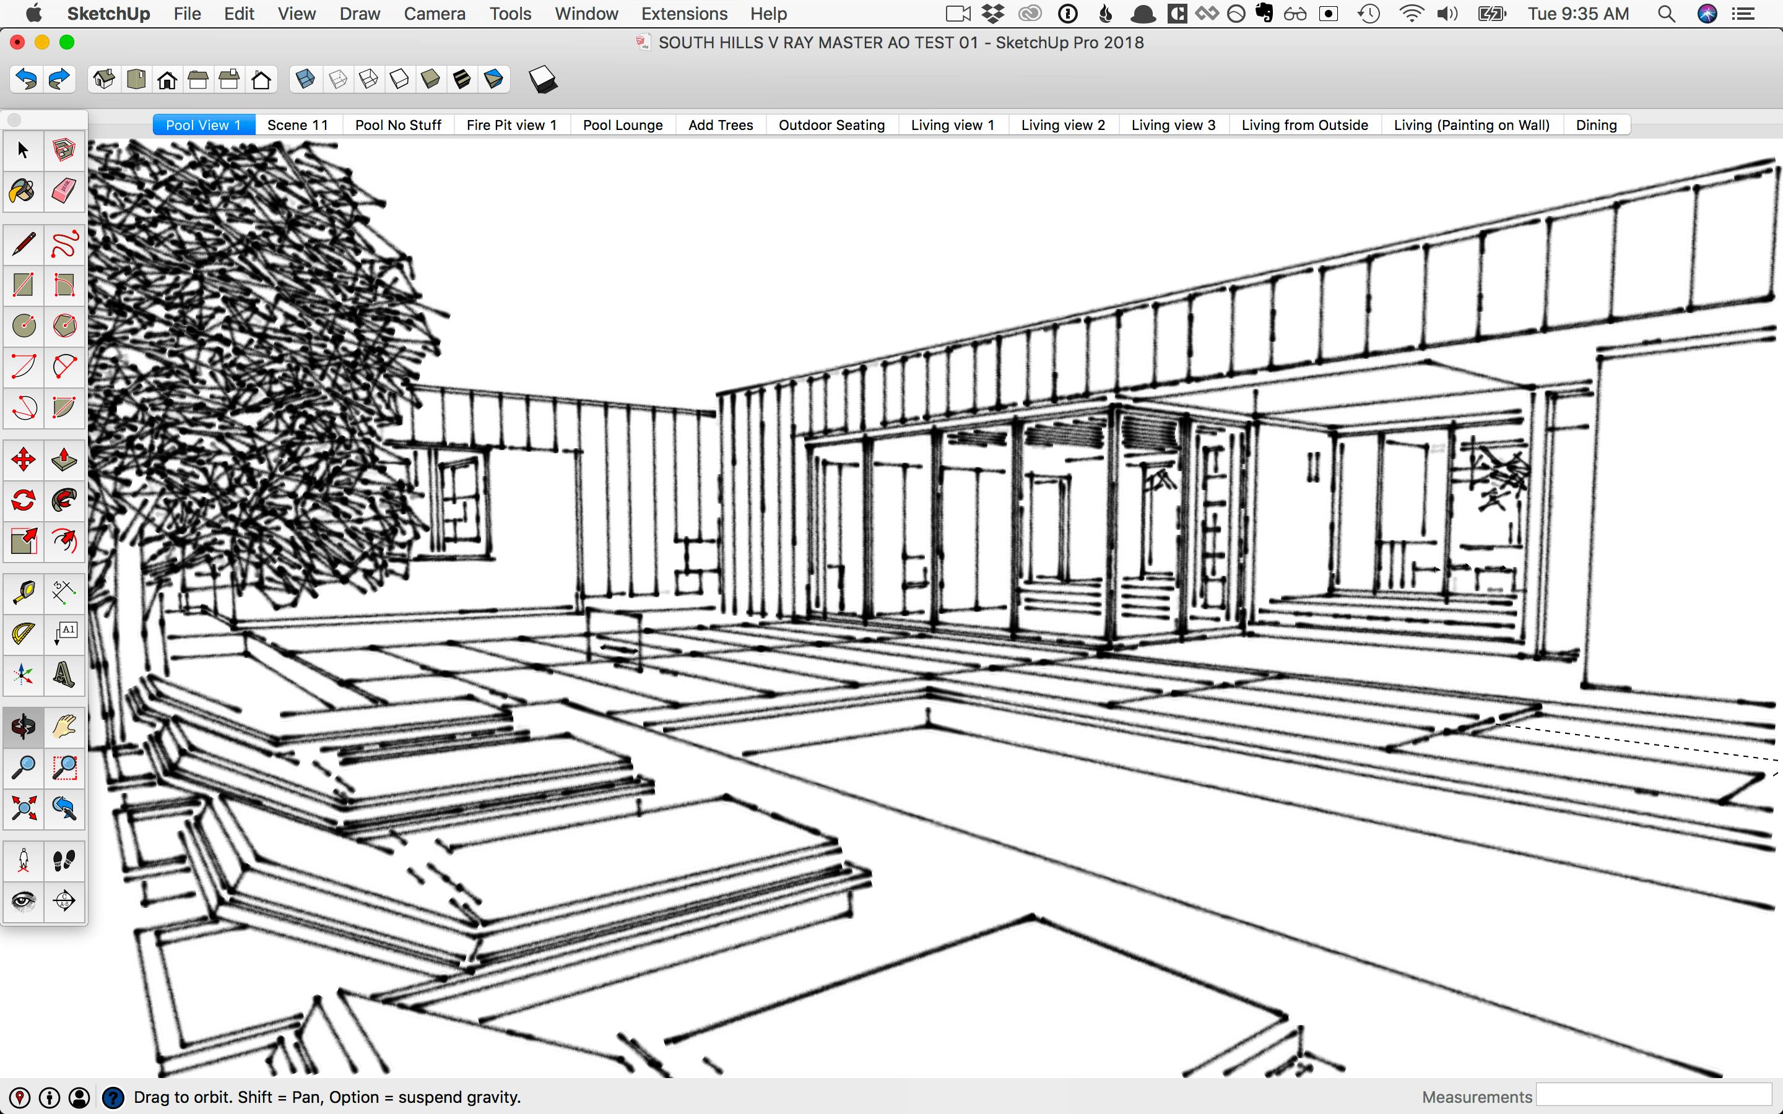Switch to Pool Lounge scene tab
Image resolution: width=1783 pixels, height=1114 pixels.
pos(622,124)
